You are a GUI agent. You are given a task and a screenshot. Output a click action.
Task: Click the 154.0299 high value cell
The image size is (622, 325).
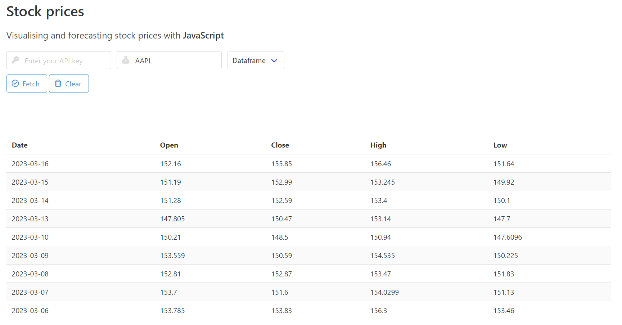[384, 292]
